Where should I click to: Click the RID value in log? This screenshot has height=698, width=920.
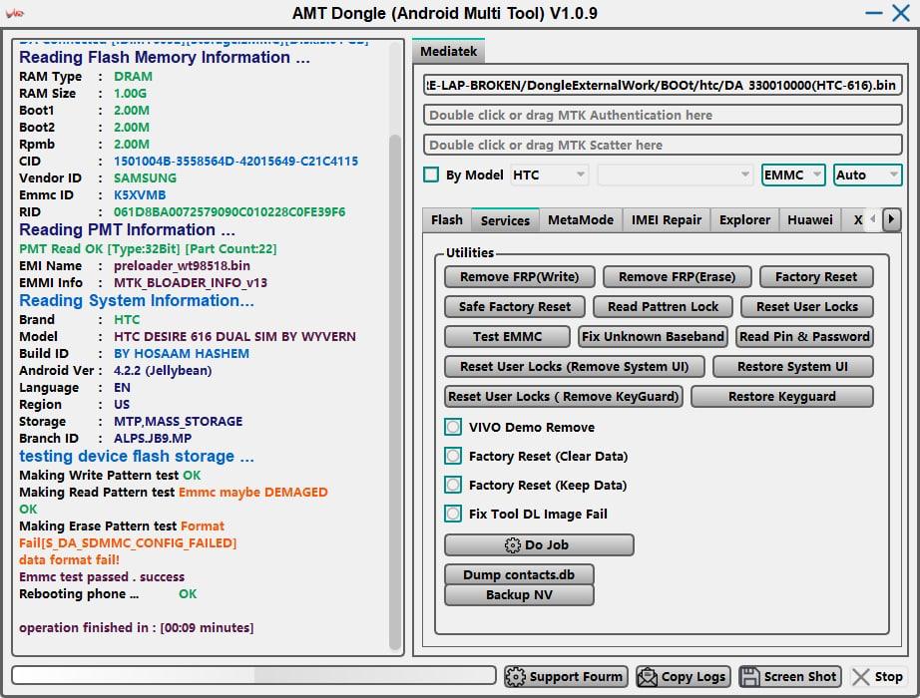pyautogui.click(x=230, y=212)
